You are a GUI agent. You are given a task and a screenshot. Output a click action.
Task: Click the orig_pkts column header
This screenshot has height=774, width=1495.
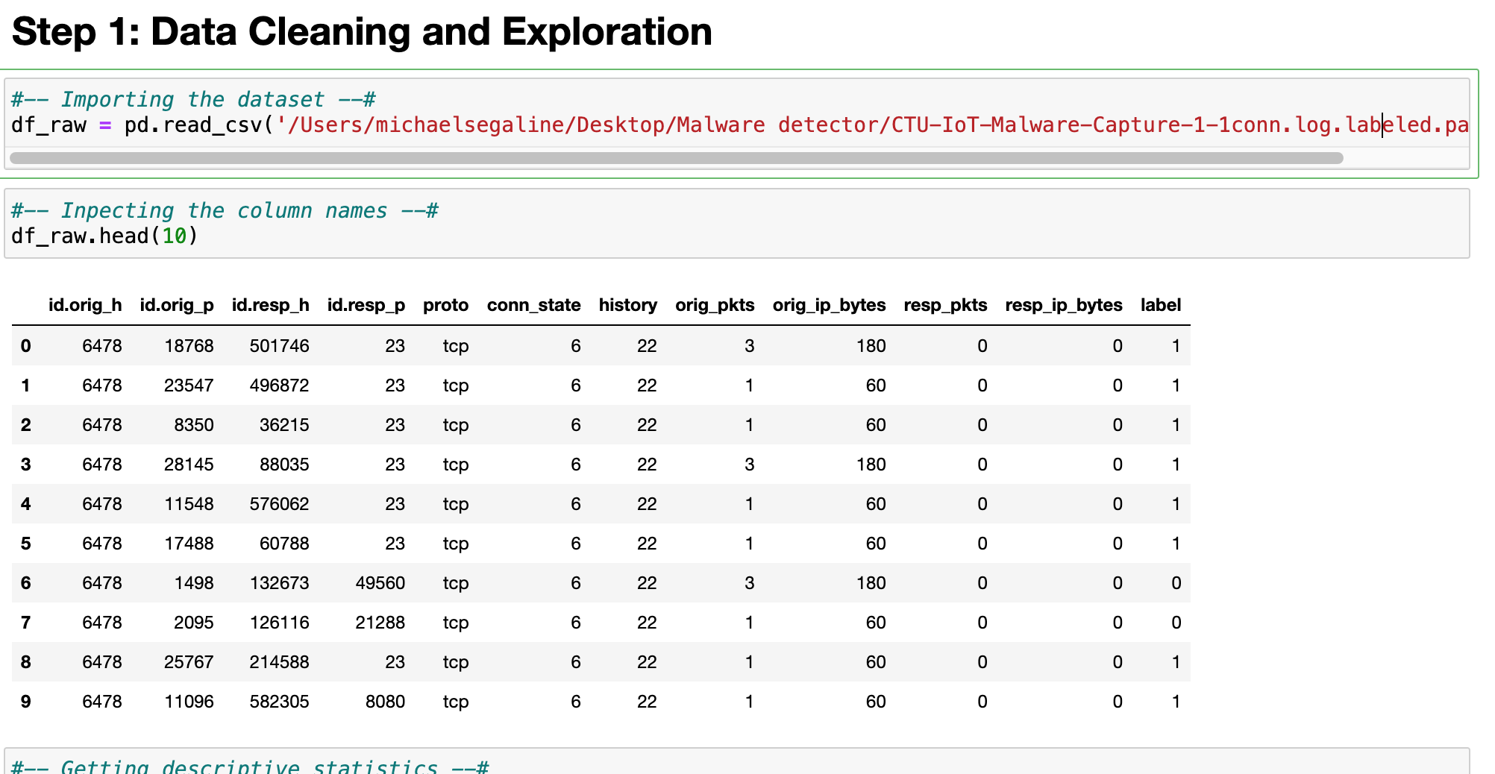715,305
